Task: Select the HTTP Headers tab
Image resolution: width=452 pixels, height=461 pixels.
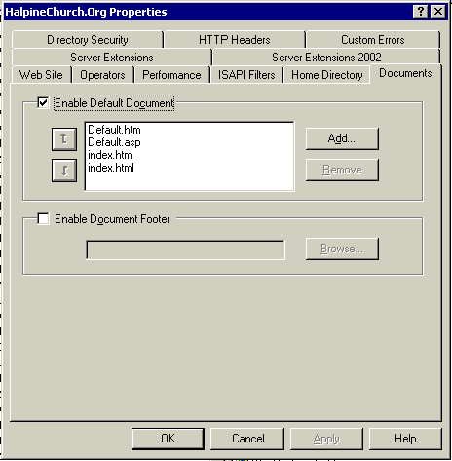Action: 235,40
